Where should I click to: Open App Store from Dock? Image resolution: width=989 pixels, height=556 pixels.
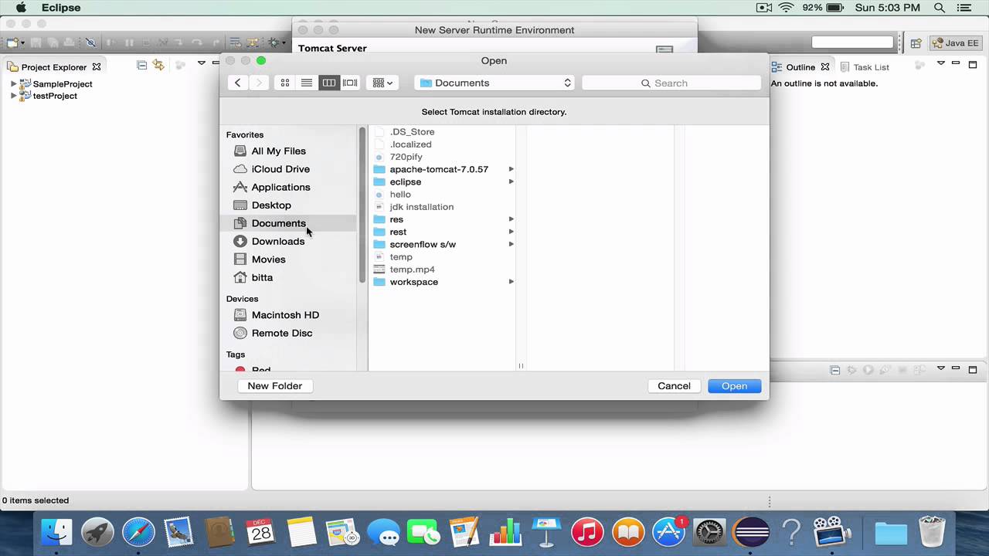coord(669,532)
